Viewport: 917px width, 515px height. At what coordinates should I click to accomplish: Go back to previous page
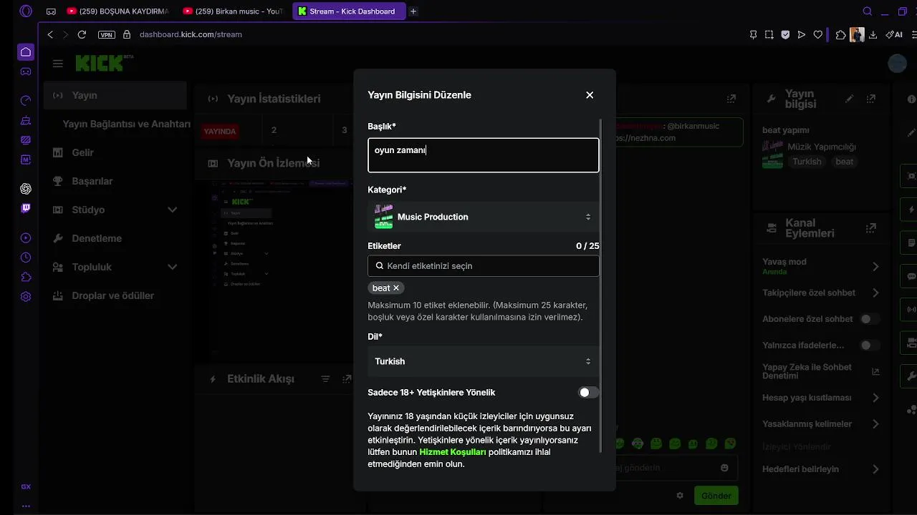tap(50, 34)
